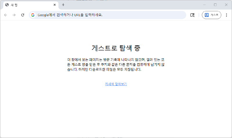The width and height of the screenshot is (232, 138).
Task: Maximize the Chrome window
Action: tap(215, 5)
